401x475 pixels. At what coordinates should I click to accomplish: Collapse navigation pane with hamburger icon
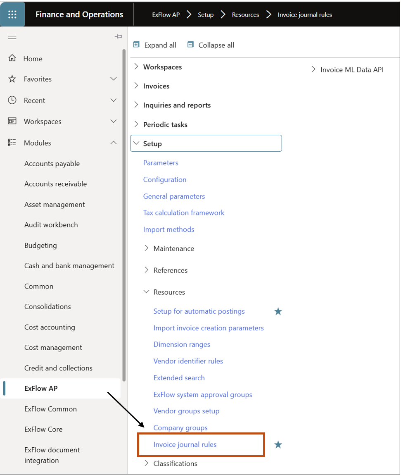[12, 37]
